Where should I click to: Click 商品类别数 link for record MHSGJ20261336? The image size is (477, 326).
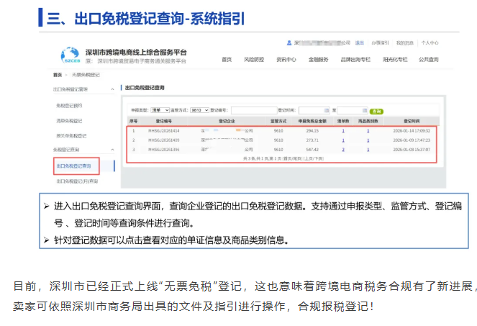point(368,150)
